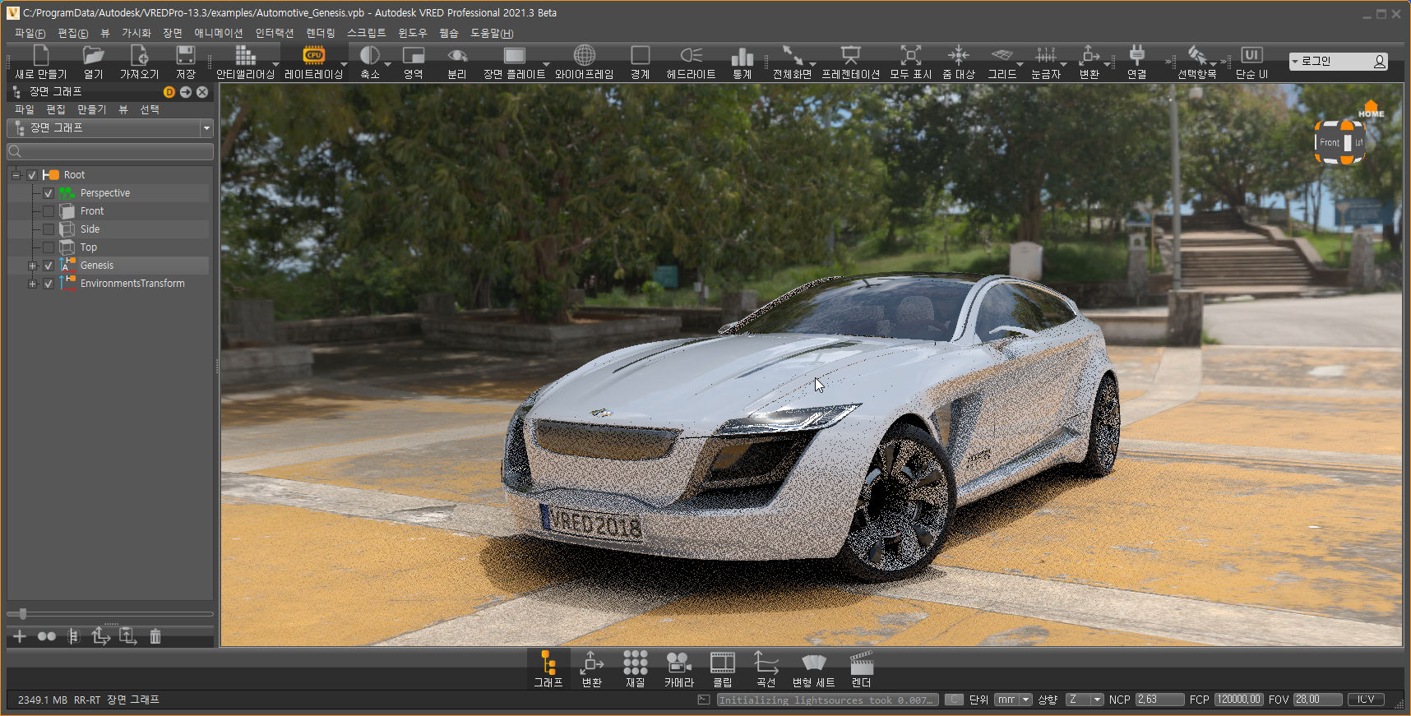Click the 장면 플레이트 (Sceneplate) icon

coord(515,55)
